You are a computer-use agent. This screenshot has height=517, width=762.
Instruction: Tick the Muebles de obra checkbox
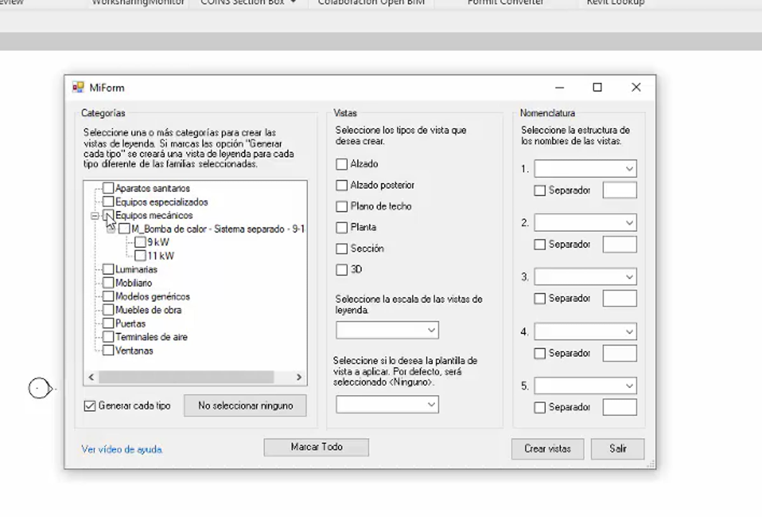pos(108,310)
